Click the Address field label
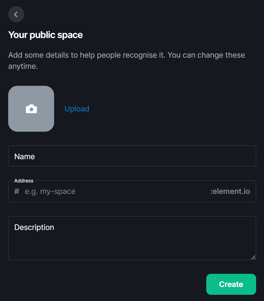The width and height of the screenshot is (264, 301). [24, 181]
